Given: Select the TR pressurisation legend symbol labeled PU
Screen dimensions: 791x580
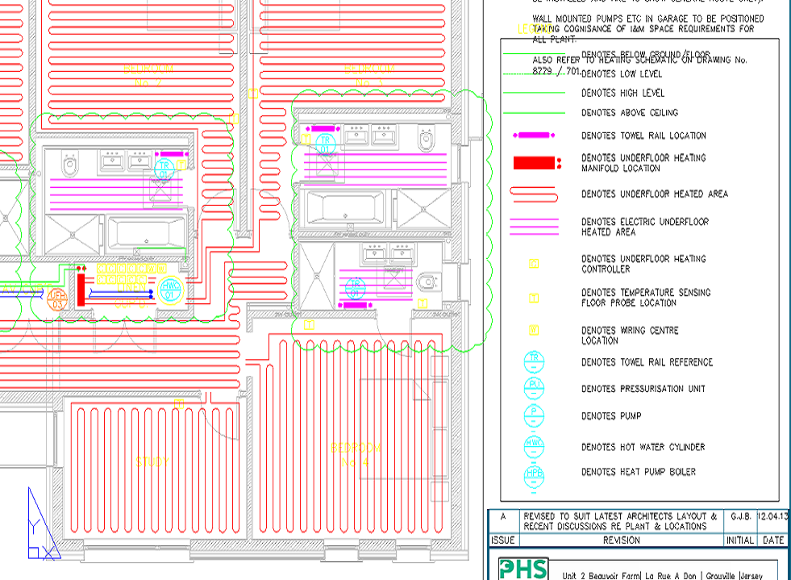Looking at the screenshot, I should 535,389.
